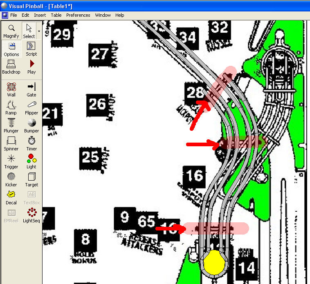Activate the Magnify tool
The image size is (310, 284).
point(11,31)
